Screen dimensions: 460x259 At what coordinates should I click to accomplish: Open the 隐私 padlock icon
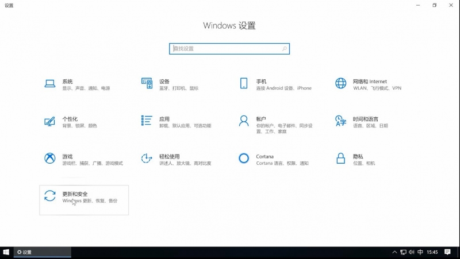(x=340, y=158)
